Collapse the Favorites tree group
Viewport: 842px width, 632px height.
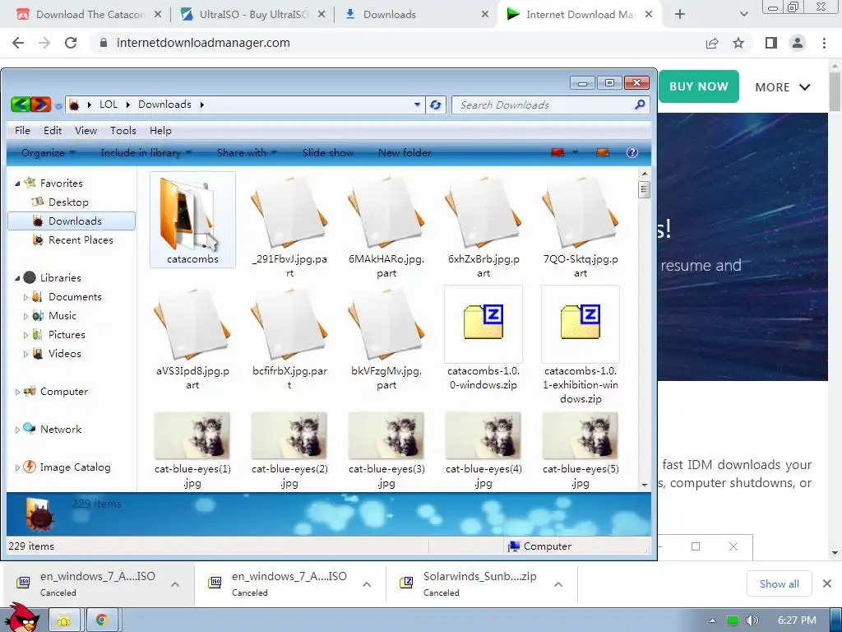pyautogui.click(x=17, y=184)
